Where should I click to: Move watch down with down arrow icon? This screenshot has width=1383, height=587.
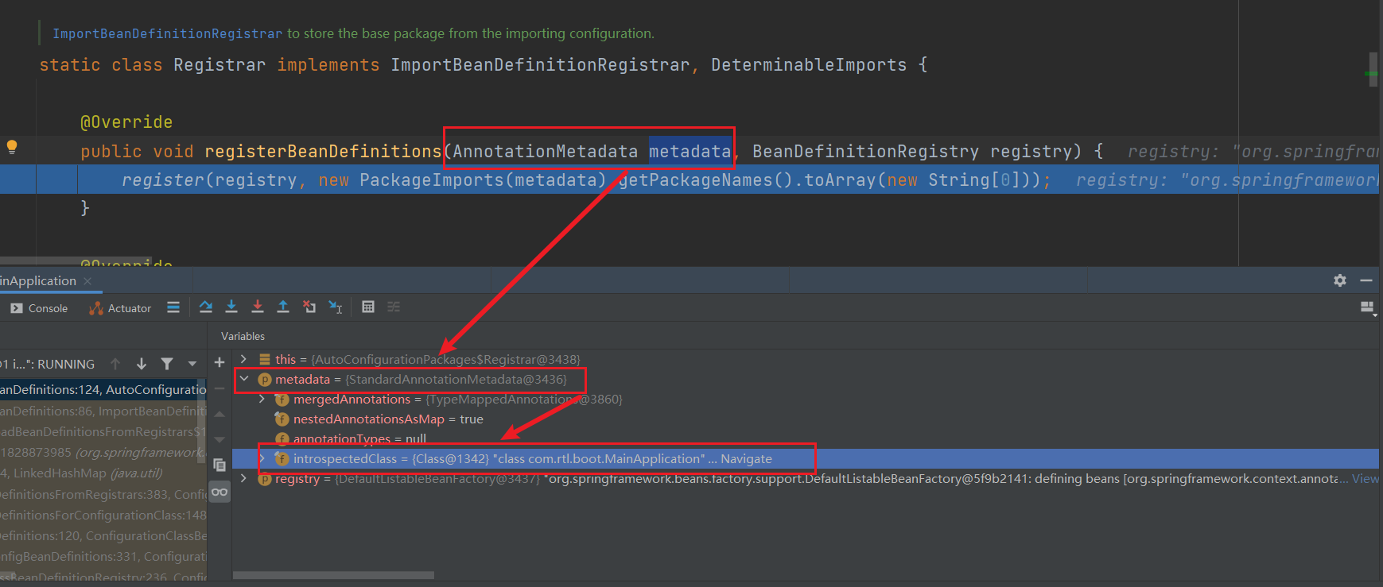(x=219, y=439)
